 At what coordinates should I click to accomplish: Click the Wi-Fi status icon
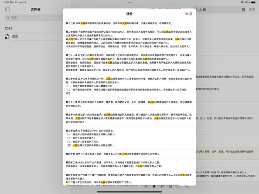coord(242,2)
